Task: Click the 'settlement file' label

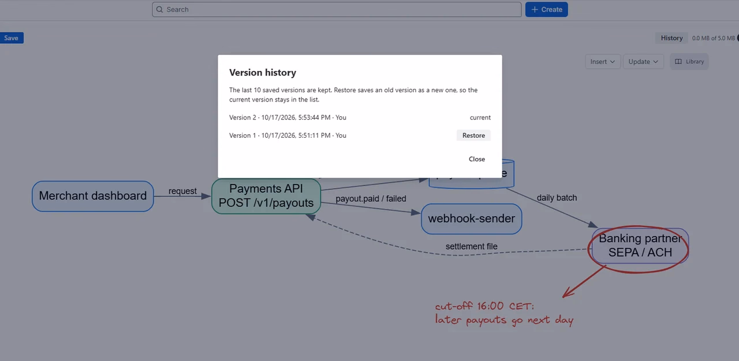Action: [471, 247]
